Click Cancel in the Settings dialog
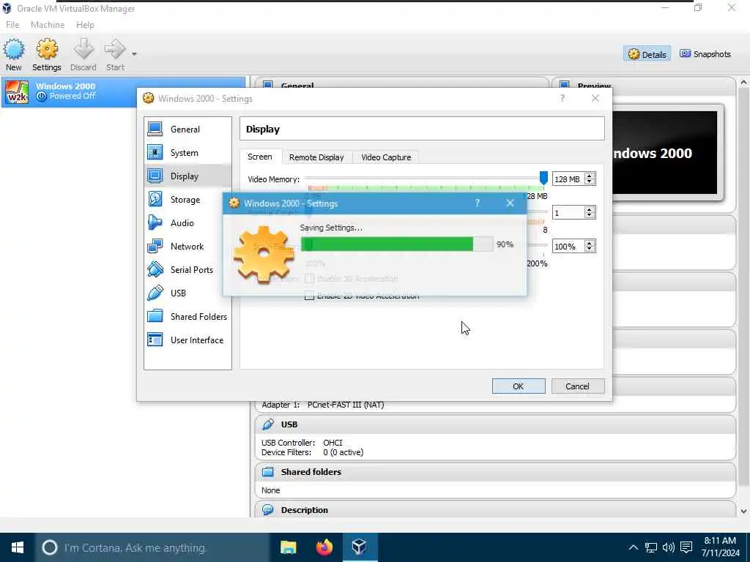Image resolution: width=750 pixels, height=562 pixels. point(578,386)
